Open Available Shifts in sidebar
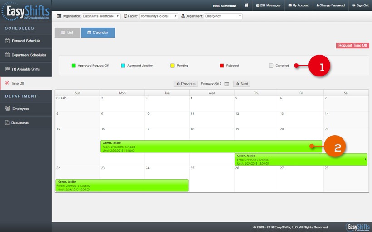 coord(26,69)
